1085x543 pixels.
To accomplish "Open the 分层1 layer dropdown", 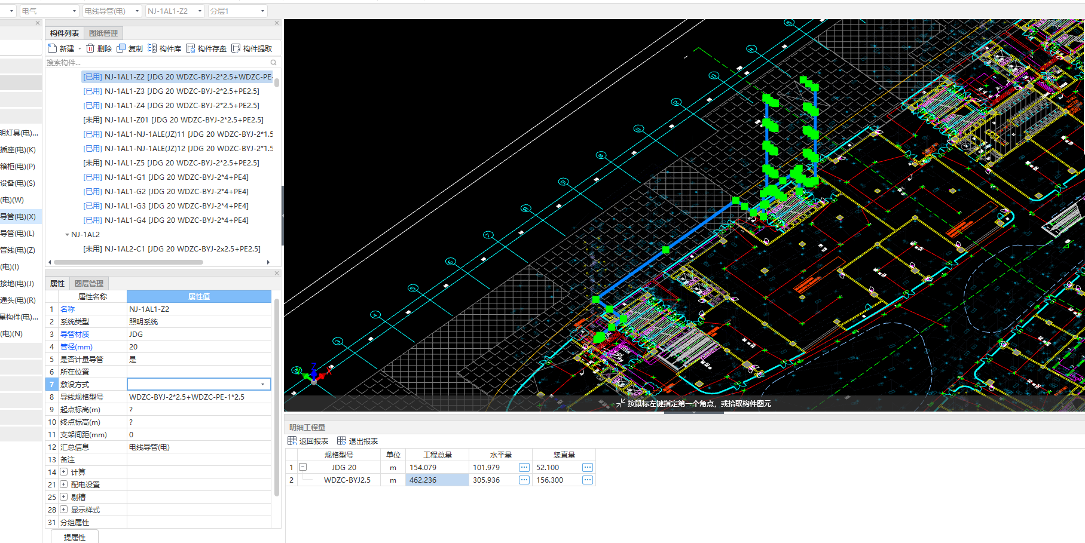I will click(x=262, y=11).
